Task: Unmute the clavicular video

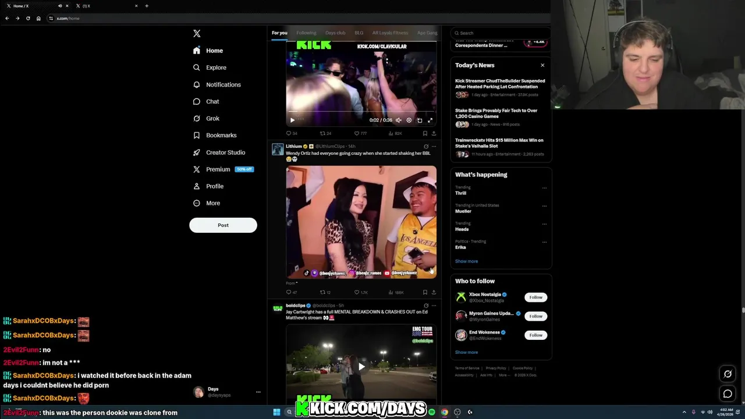Action: (398, 120)
